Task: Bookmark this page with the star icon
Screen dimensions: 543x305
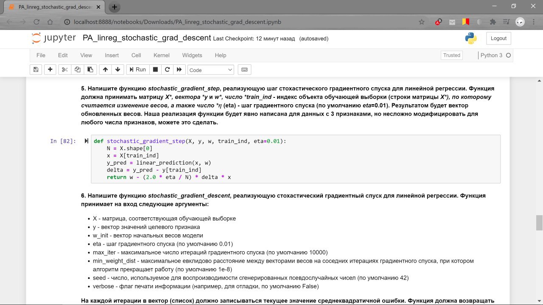Action: coord(422,22)
